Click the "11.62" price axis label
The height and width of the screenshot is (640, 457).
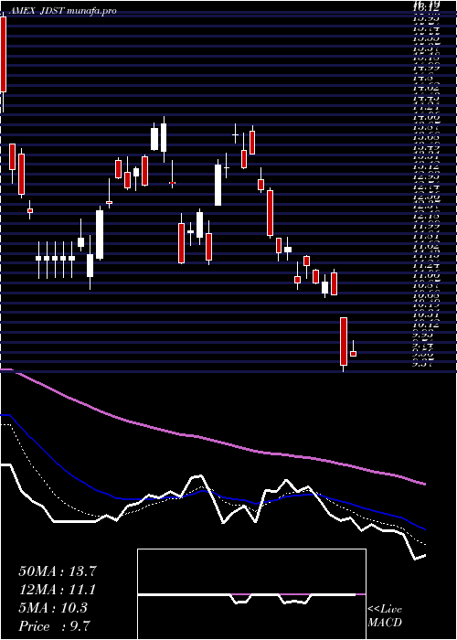click(x=427, y=246)
